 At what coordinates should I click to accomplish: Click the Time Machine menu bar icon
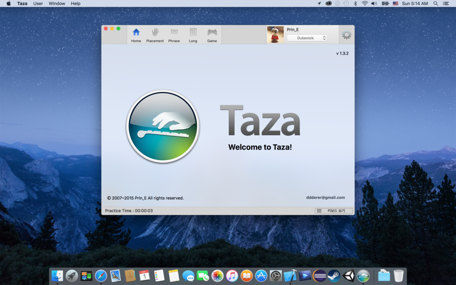tap(346, 3)
